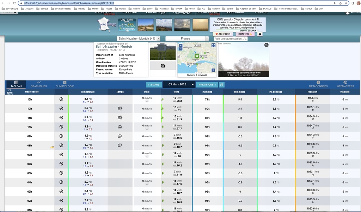Expand details plus icon for 08h row
The width and height of the screenshot is (361, 212).
pos(61,145)
